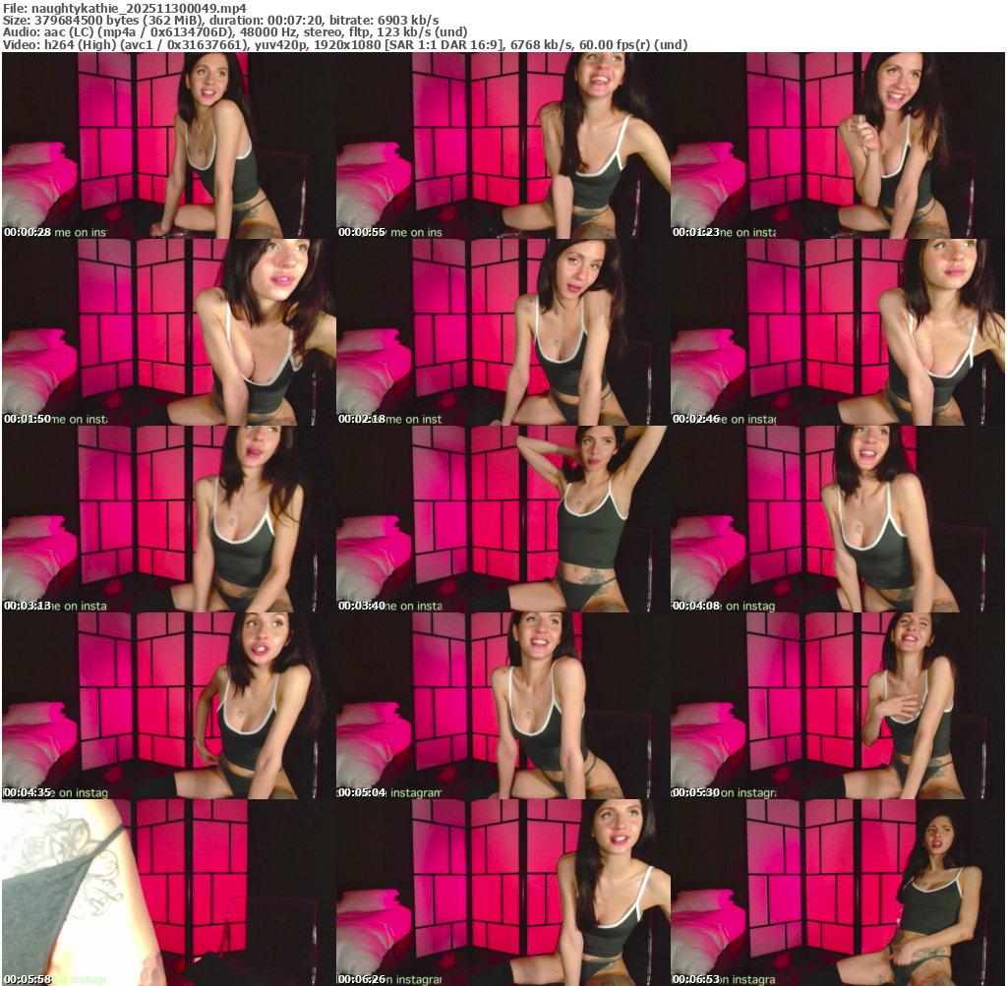Click the File name line in header
The image size is (1007, 986).
click(124, 8)
